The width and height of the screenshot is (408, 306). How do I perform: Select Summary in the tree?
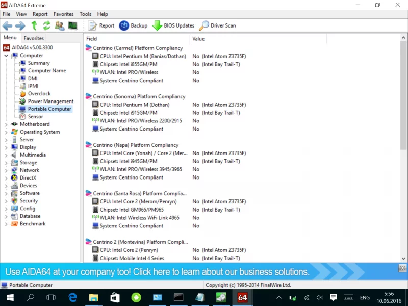(39, 63)
